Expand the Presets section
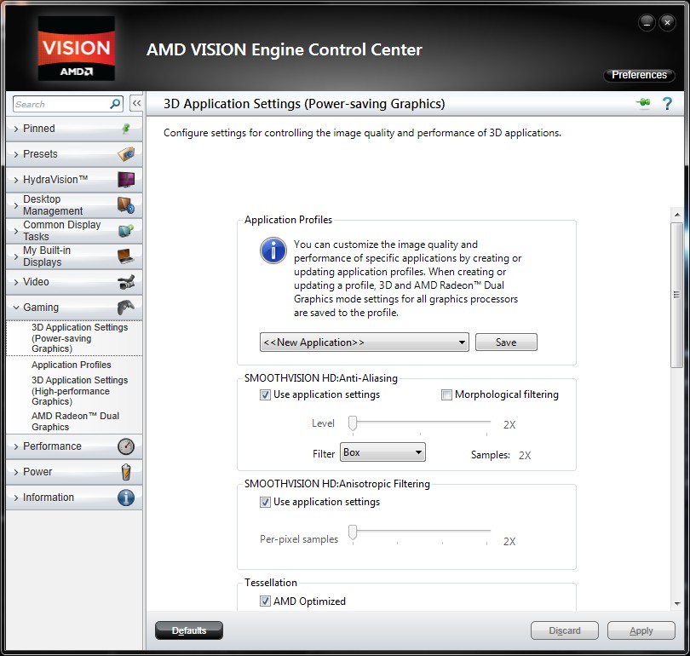Viewport: 690px width, 656px height. [x=74, y=154]
